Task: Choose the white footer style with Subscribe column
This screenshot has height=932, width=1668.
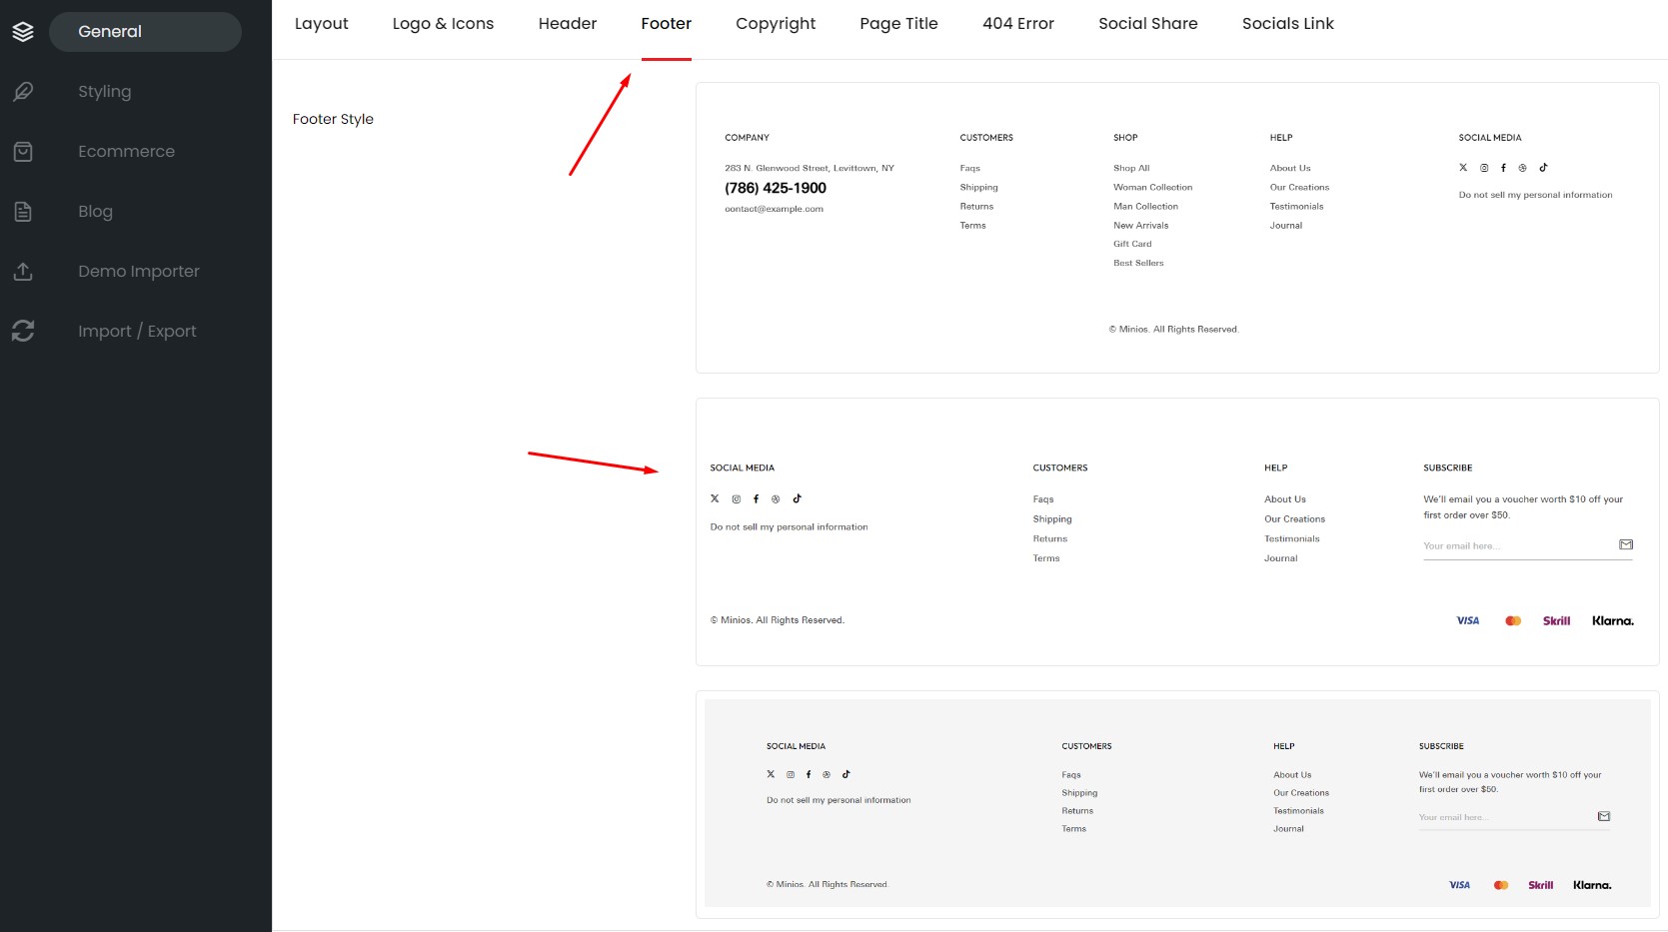Action: 1177,531
